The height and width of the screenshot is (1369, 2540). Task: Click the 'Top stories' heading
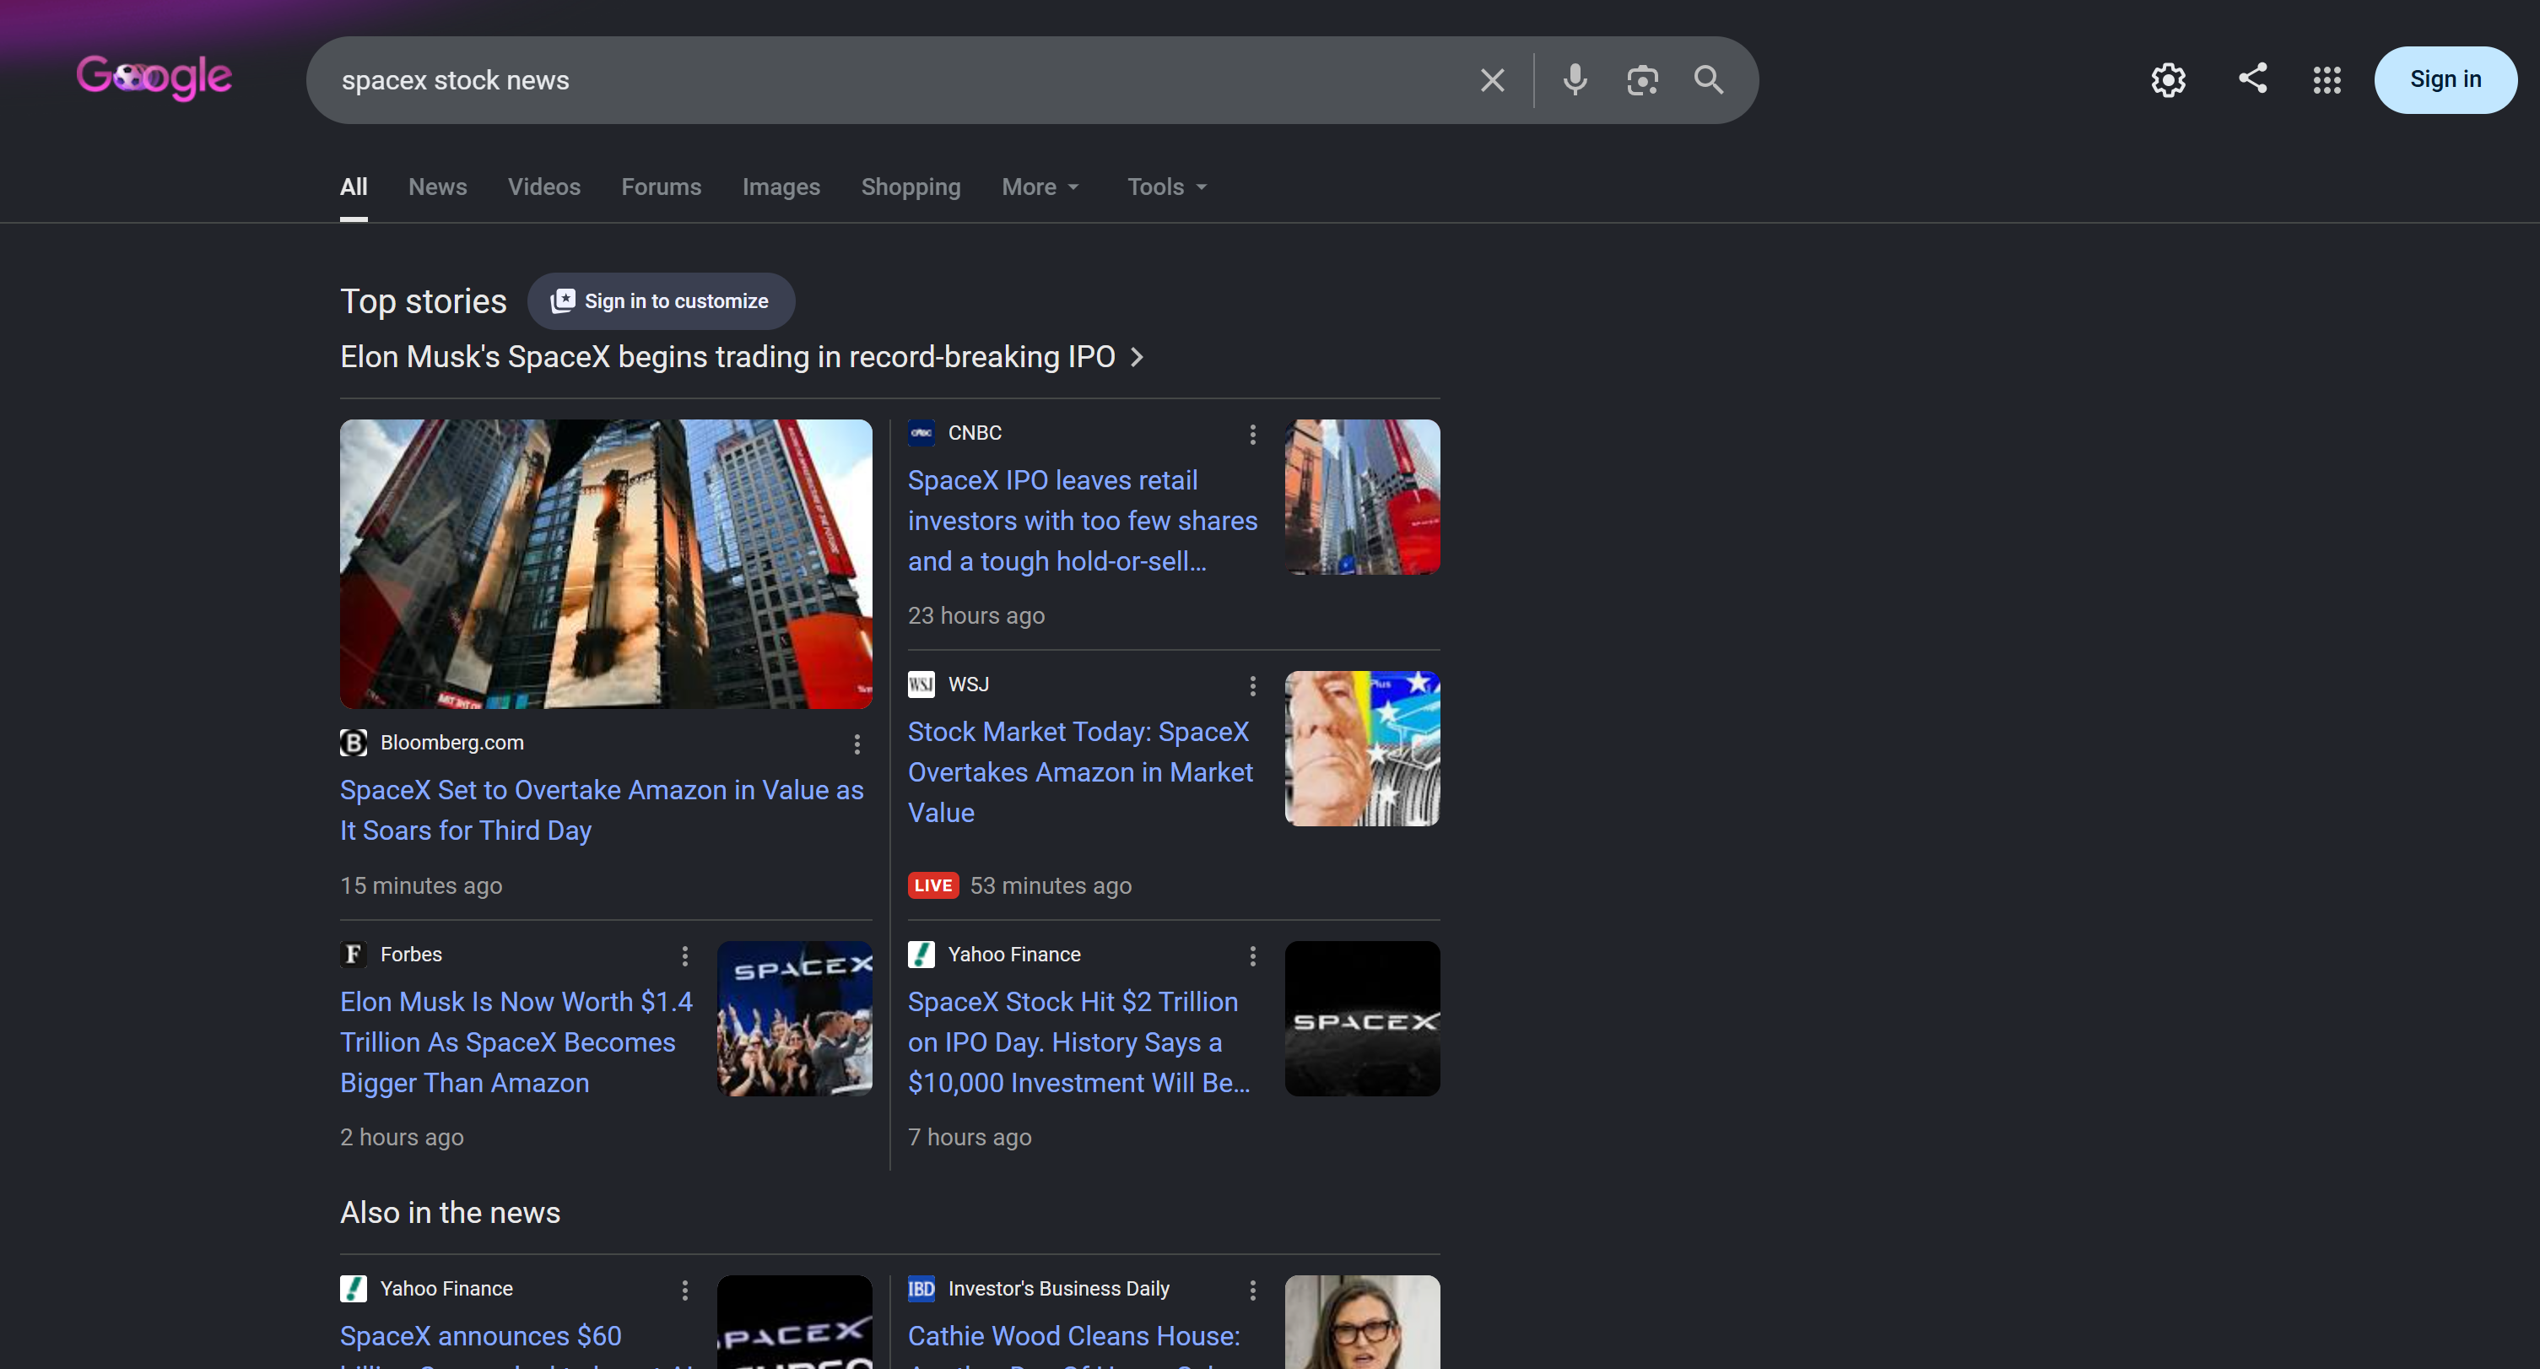coord(423,300)
